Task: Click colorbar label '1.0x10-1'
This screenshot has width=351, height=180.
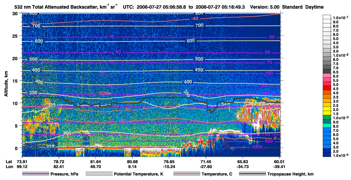Action: pos(341,18)
